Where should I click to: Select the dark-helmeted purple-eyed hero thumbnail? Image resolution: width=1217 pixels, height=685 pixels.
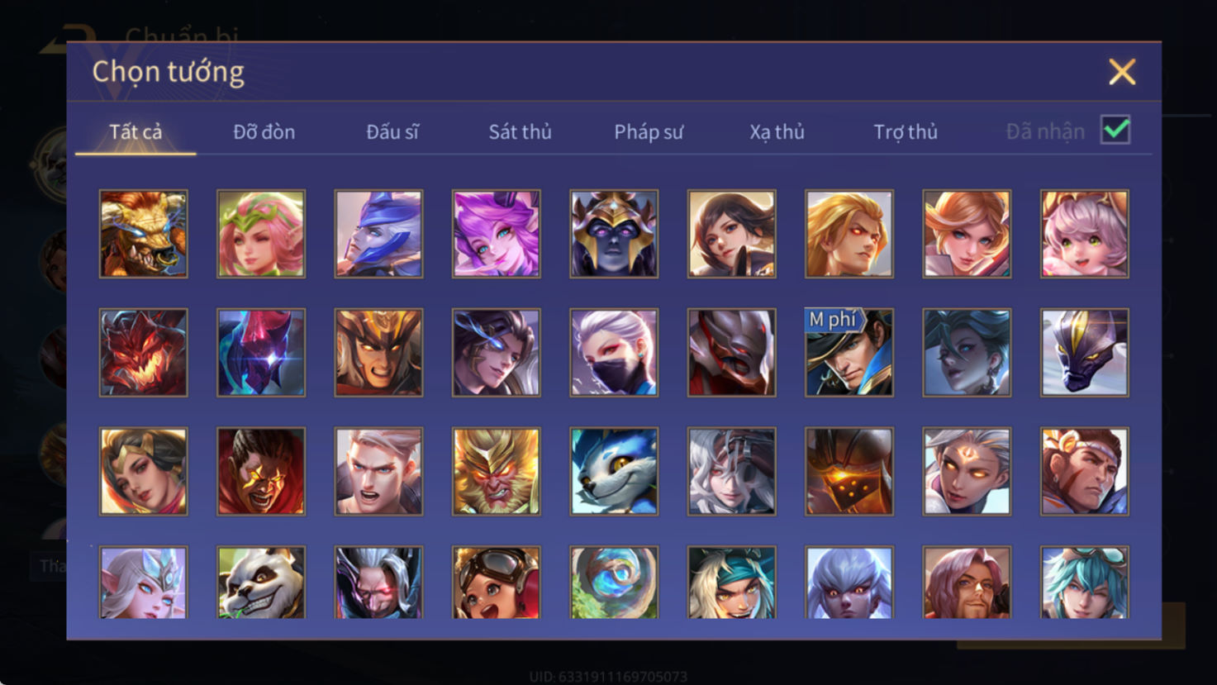coord(614,234)
